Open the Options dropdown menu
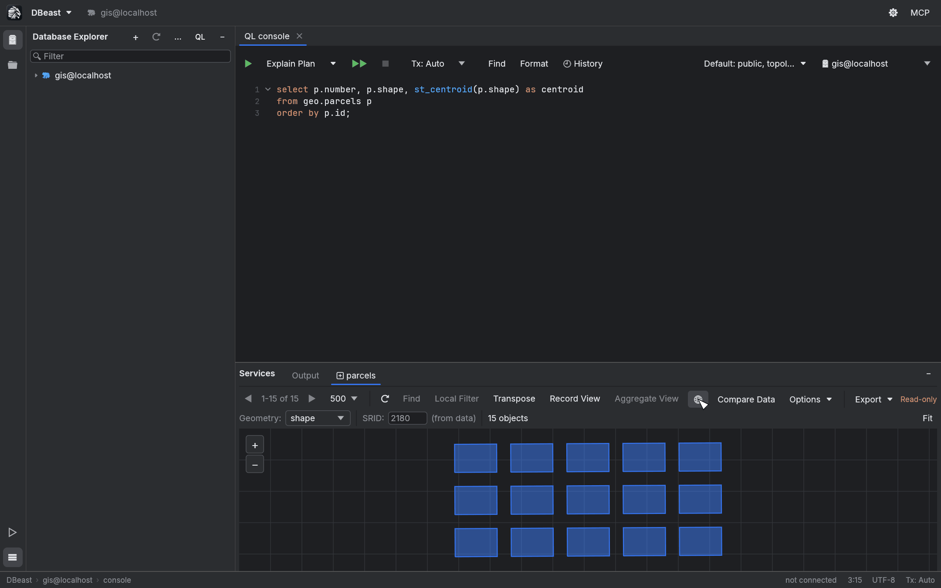 [810, 399]
